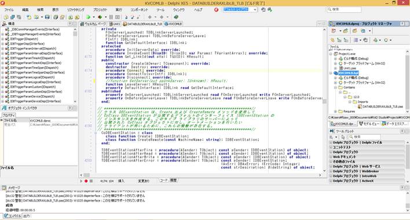Click the Run without debugging icon
410x220 pixels.
click(100, 17)
